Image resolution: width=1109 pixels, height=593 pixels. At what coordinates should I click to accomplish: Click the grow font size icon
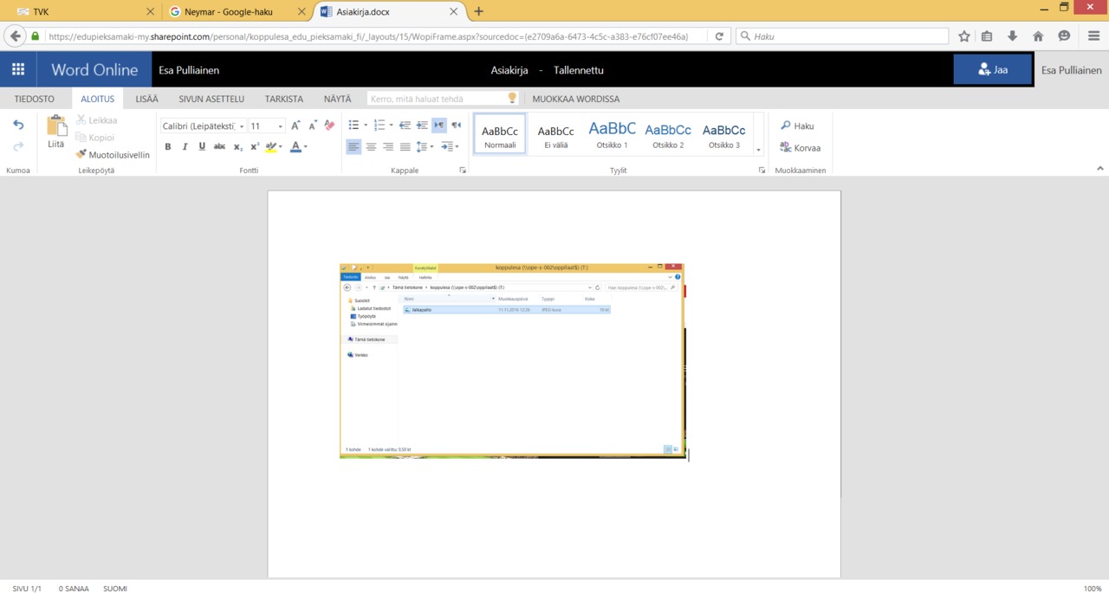coord(295,126)
